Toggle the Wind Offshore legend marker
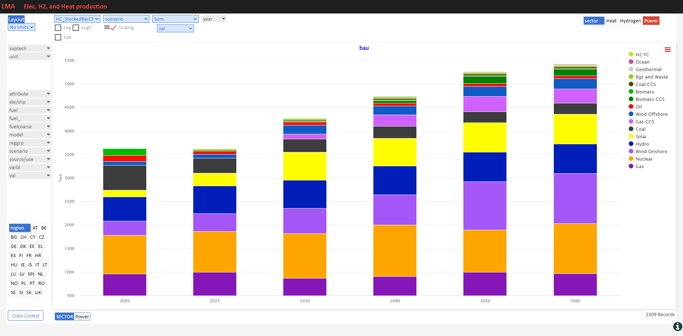The height and width of the screenshot is (336, 683). point(631,114)
